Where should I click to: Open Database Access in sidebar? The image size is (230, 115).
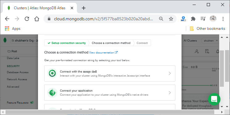[18, 72]
